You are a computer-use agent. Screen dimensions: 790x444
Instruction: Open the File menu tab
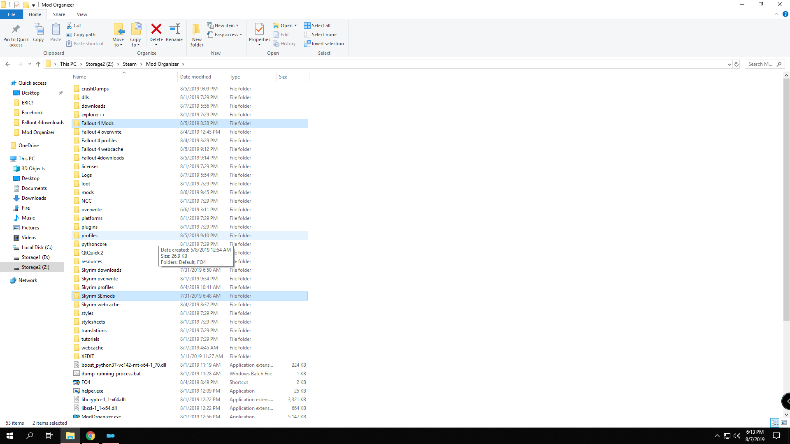(12, 14)
